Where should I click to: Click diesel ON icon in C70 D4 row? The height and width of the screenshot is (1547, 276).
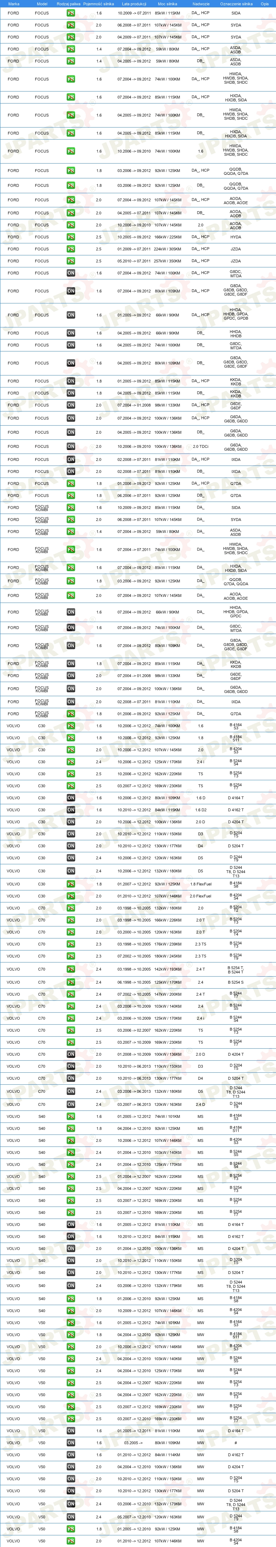point(71,1078)
